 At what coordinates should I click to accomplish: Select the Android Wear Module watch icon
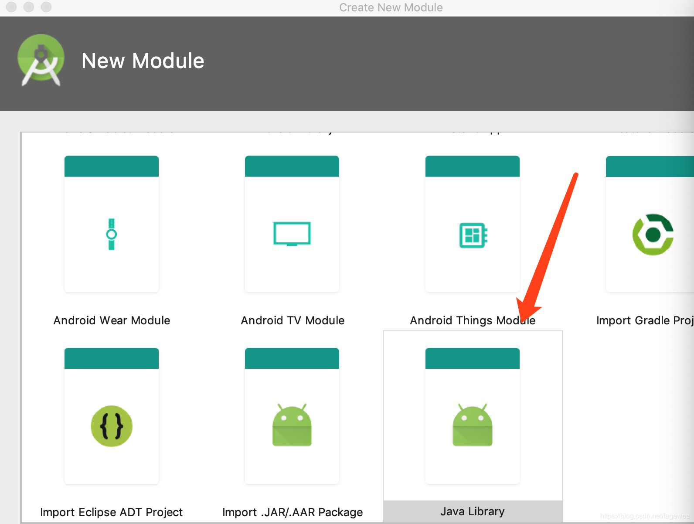[x=112, y=234]
